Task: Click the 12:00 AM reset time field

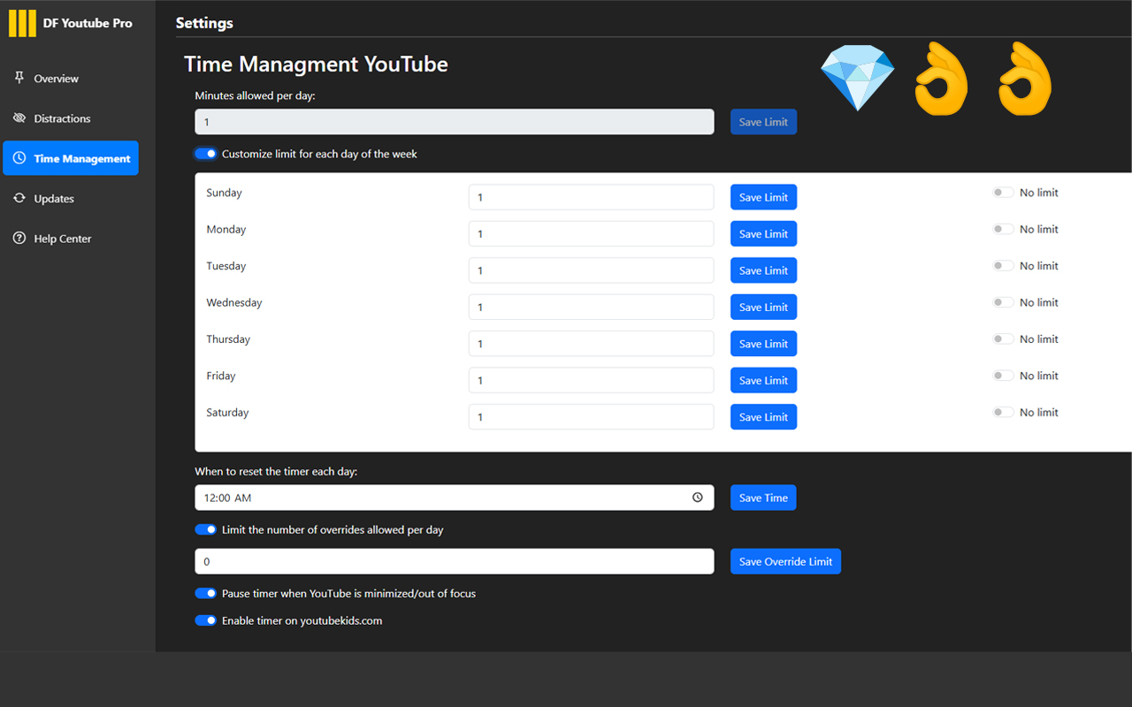Action: coord(455,498)
